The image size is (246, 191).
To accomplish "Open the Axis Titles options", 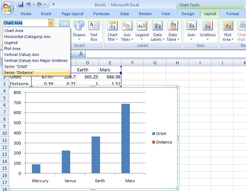I will 127,31.
